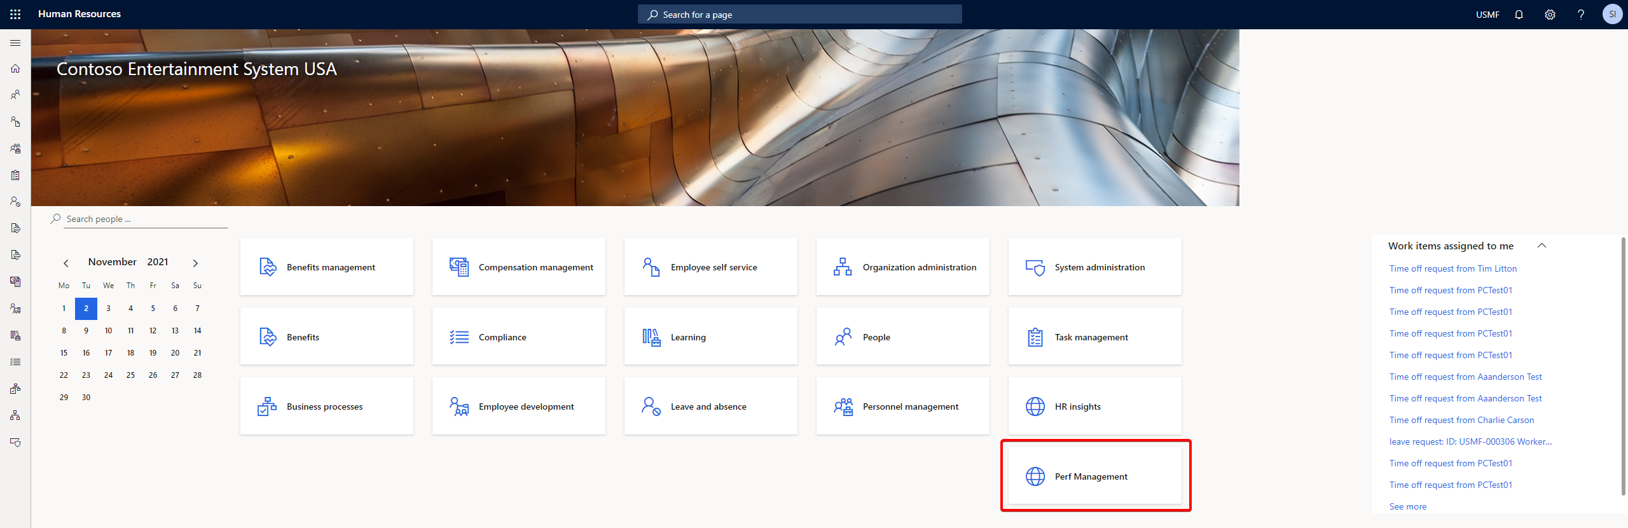1628x528 pixels.
Task: Expand the hamburger navigation menu
Action: [15, 43]
